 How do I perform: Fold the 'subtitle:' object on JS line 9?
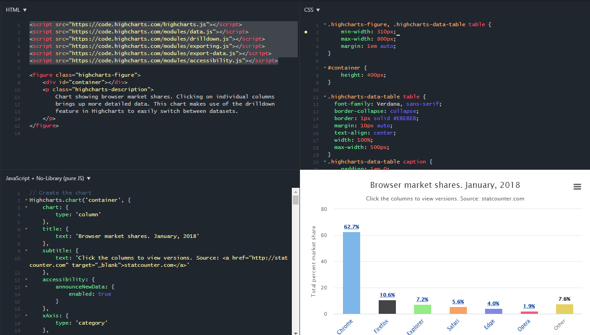[26, 251]
